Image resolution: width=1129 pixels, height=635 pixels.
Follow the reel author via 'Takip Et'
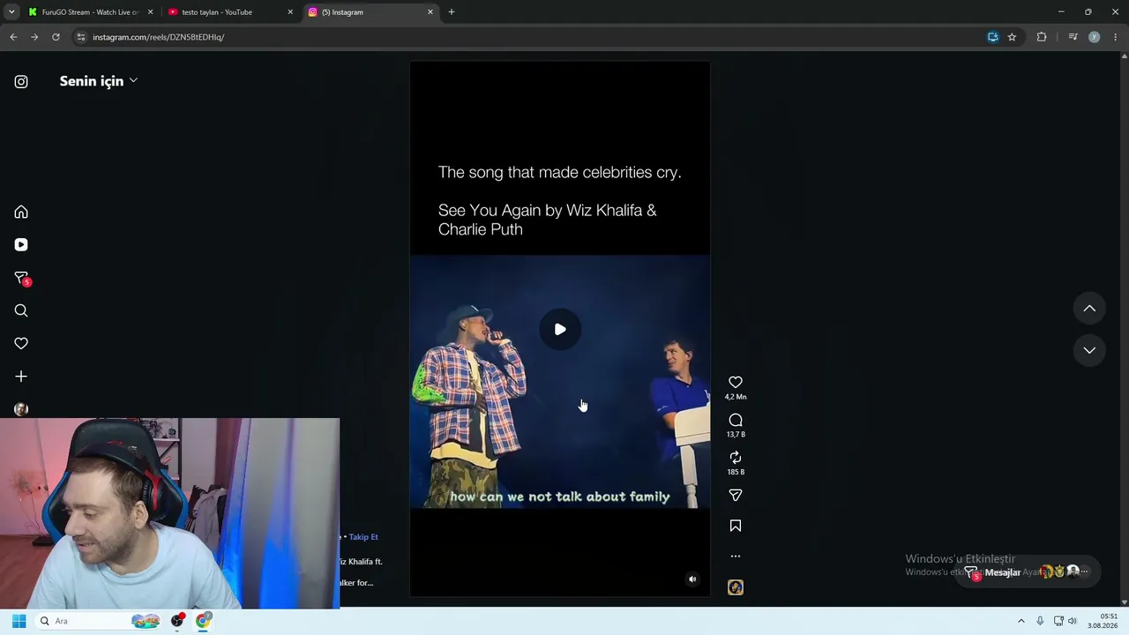[363, 537]
